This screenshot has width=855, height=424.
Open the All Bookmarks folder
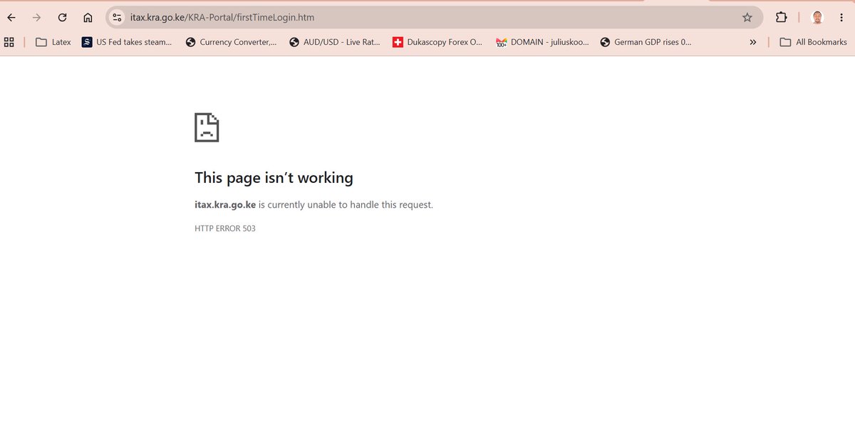813,42
